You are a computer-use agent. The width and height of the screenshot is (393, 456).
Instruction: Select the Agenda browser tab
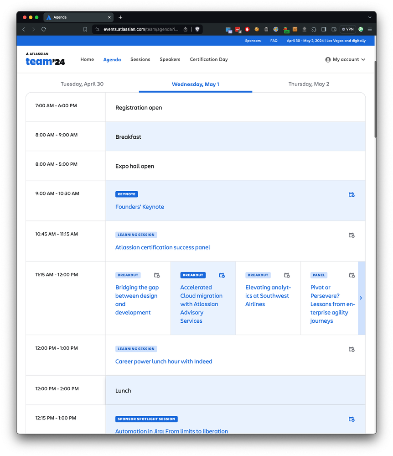[x=78, y=17]
